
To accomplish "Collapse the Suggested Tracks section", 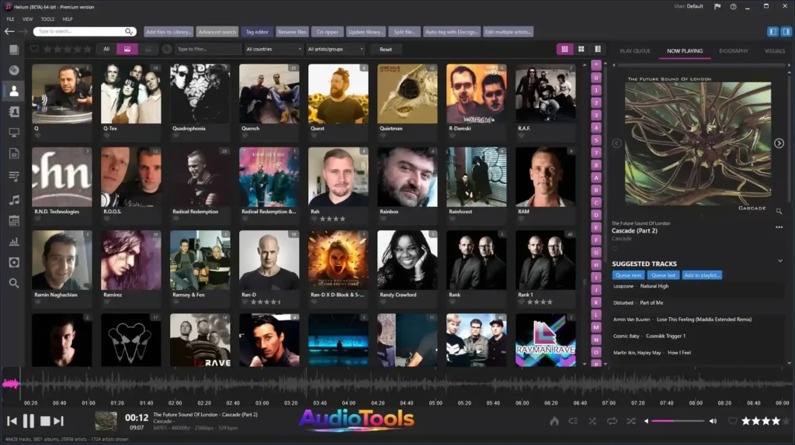I will 779,261.
